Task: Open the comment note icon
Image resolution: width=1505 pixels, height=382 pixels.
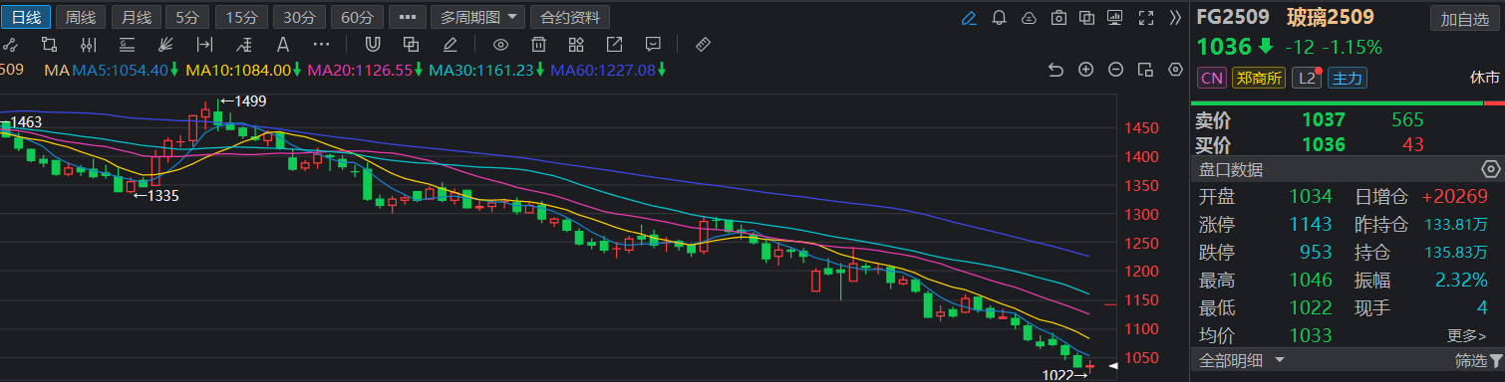Action: pos(653,44)
